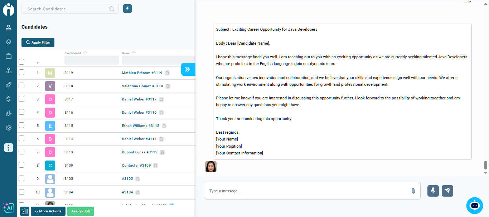Open the settings gear in sidebar
This screenshot has width=489, height=217.
(x=9, y=128)
